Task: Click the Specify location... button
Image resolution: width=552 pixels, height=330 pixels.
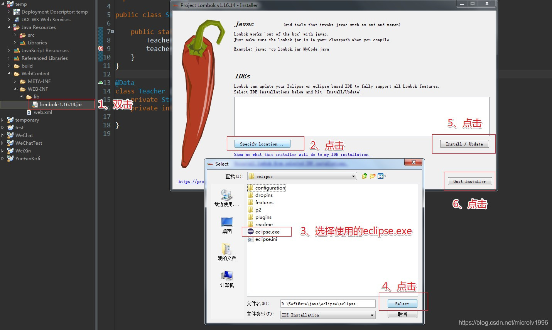Action: [262, 144]
